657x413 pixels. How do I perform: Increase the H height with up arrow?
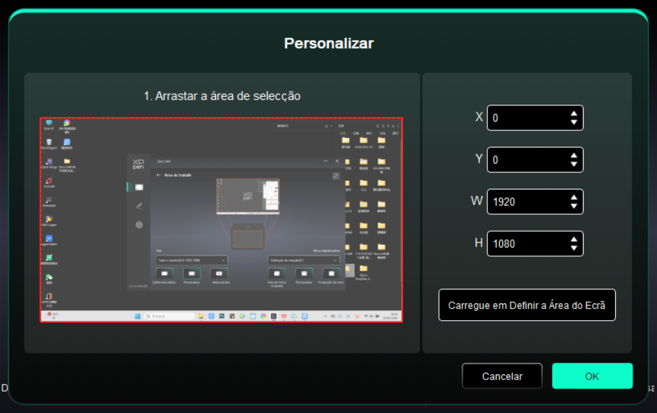point(573,239)
